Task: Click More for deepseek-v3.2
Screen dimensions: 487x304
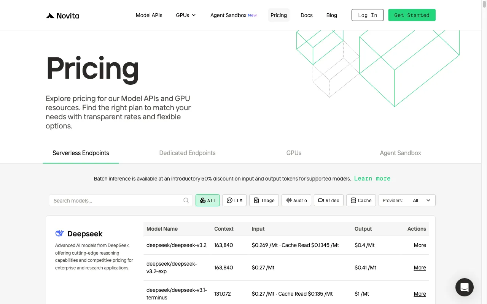Action: click(x=420, y=245)
